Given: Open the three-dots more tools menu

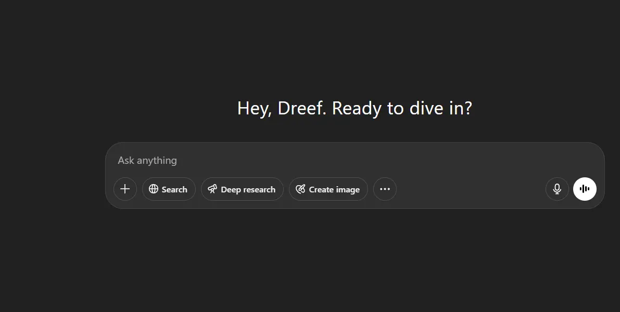Looking at the screenshot, I should 385,189.
